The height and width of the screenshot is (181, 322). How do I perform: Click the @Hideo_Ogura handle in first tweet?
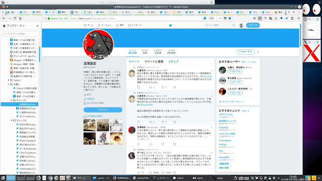[x=153, y=70]
